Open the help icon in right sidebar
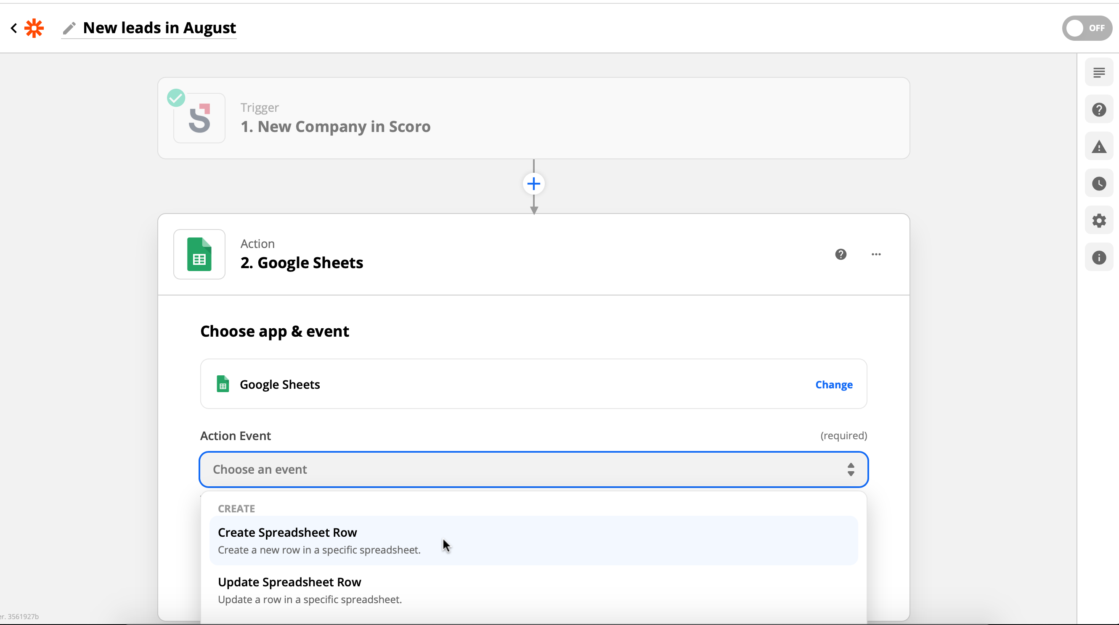The height and width of the screenshot is (625, 1119). pos(1099,109)
